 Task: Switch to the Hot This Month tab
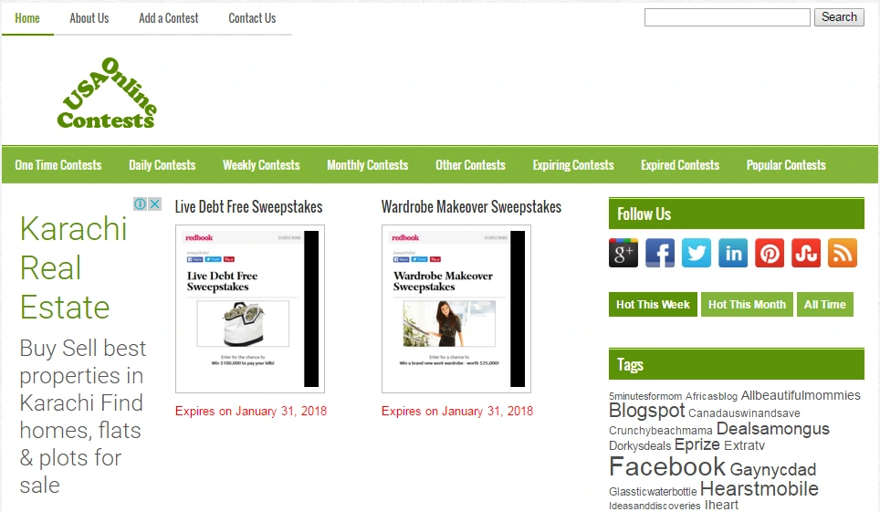(747, 304)
